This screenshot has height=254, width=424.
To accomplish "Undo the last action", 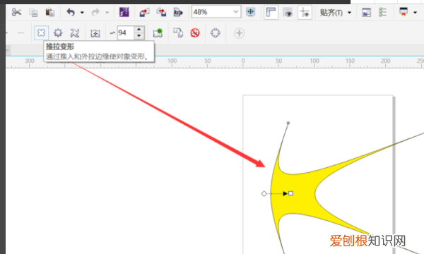I will 71,12.
